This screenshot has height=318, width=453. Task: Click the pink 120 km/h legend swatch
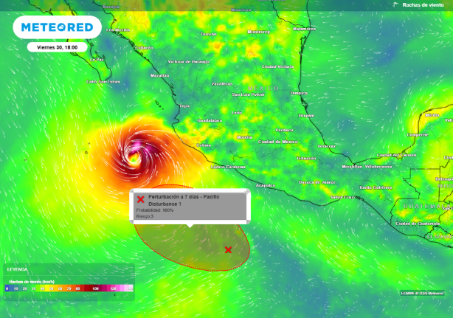113,288
